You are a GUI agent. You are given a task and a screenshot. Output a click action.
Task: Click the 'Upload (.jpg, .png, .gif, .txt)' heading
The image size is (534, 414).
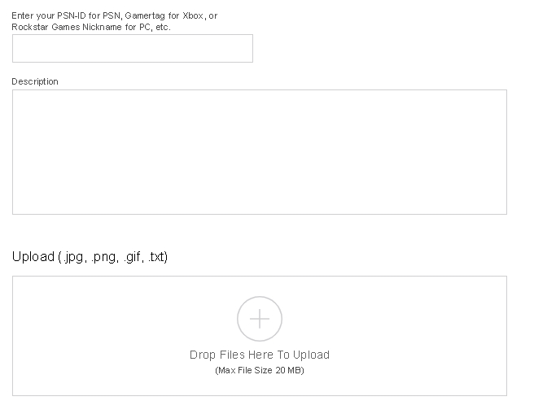coord(90,257)
